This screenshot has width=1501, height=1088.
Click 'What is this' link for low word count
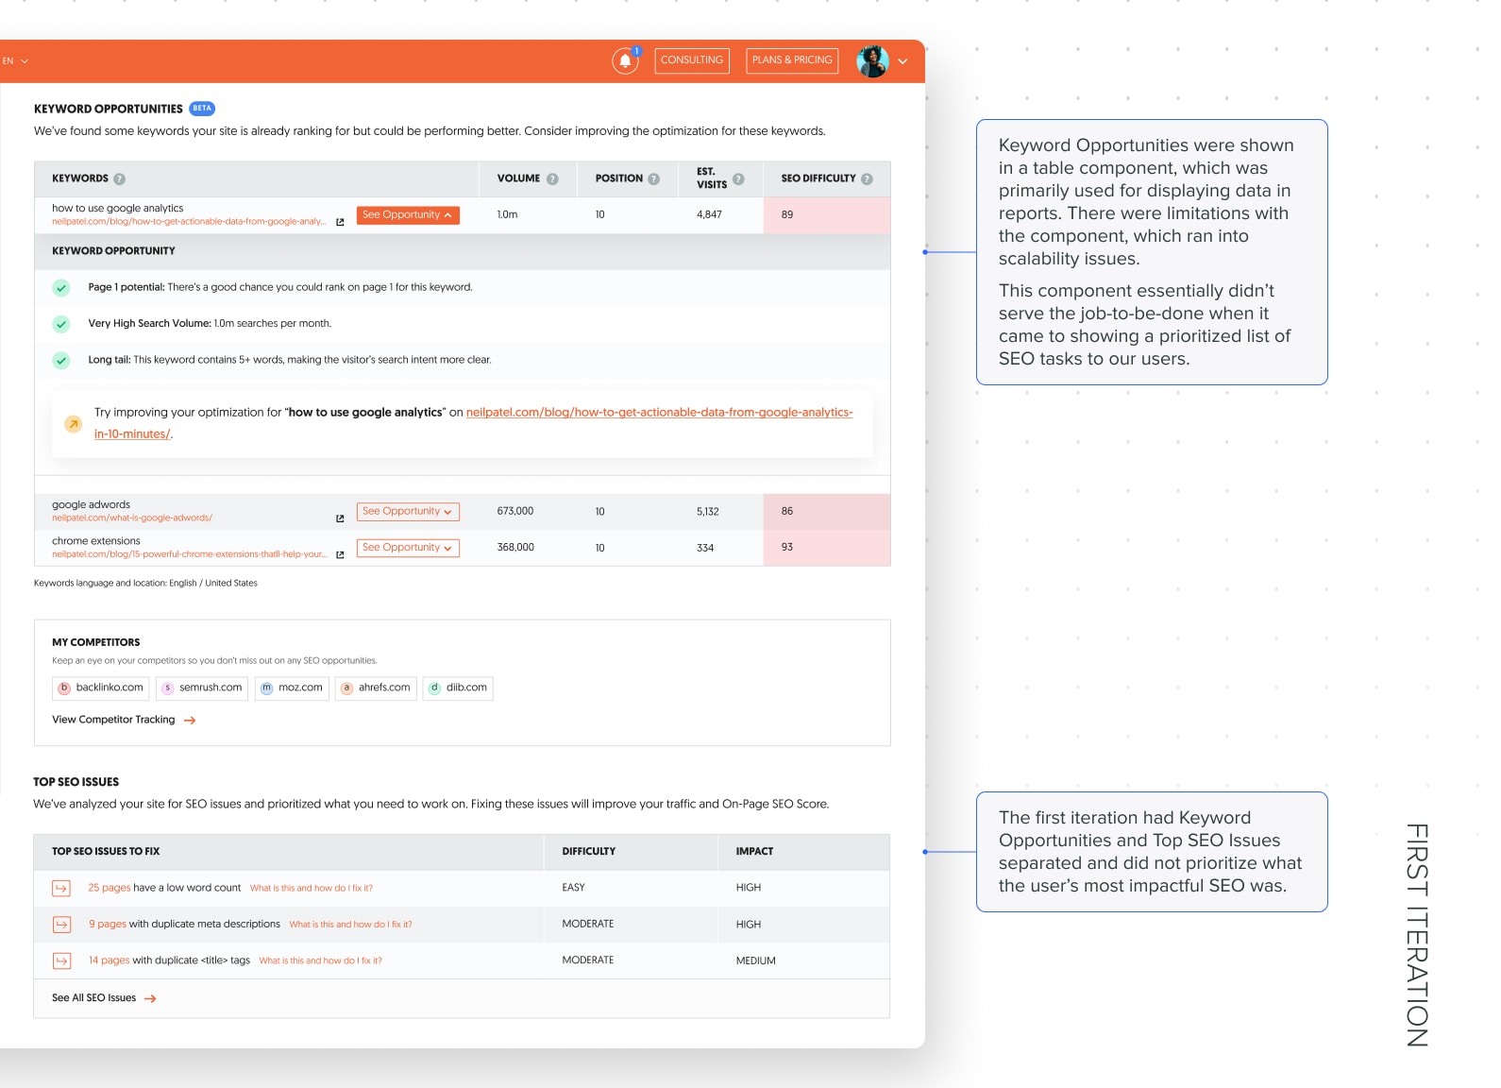pos(312,889)
